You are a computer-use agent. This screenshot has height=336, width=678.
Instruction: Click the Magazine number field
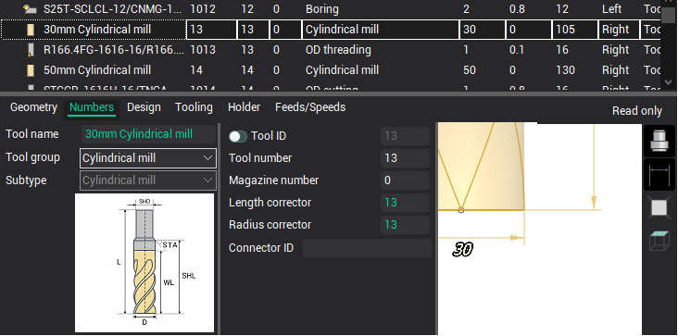pyautogui.click(x=405, y=180)
